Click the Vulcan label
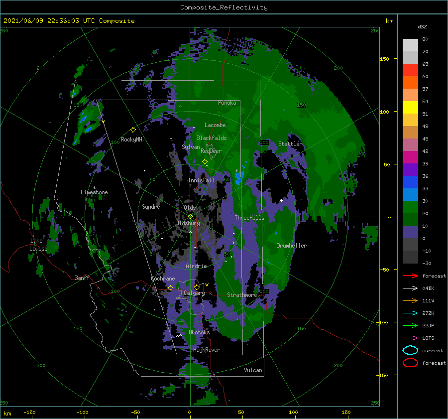The height and width of the screenshot is (419, 448). [253, 370]
